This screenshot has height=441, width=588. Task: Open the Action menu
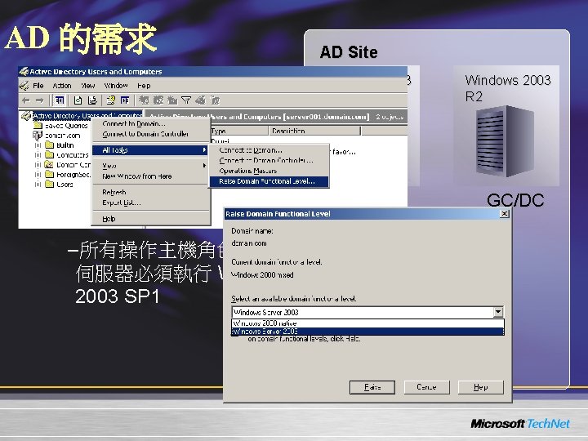[x=62, y=86]
